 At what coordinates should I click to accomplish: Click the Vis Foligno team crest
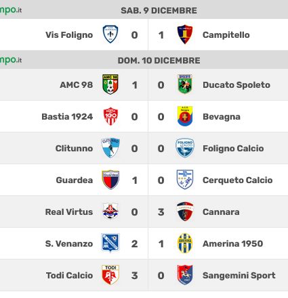click(110, 34)
